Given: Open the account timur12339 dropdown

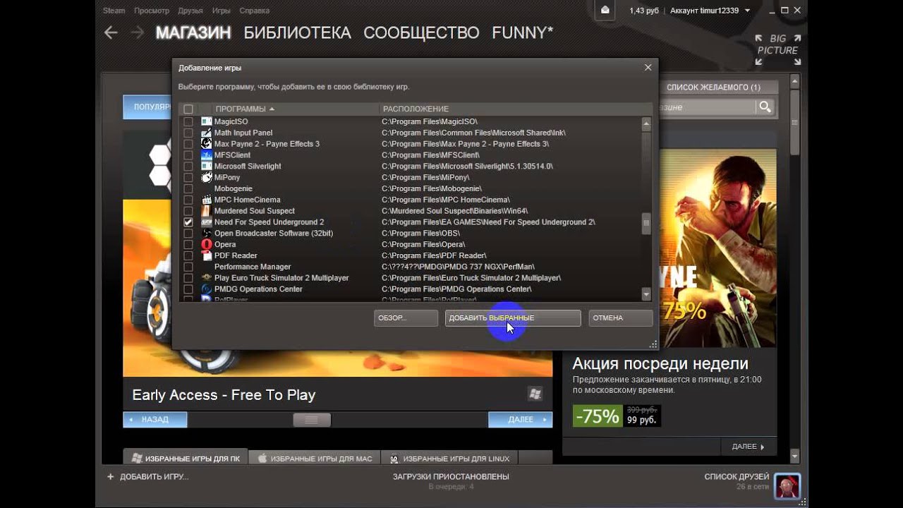Looking at the screenshot, I should tap(710, 11).
